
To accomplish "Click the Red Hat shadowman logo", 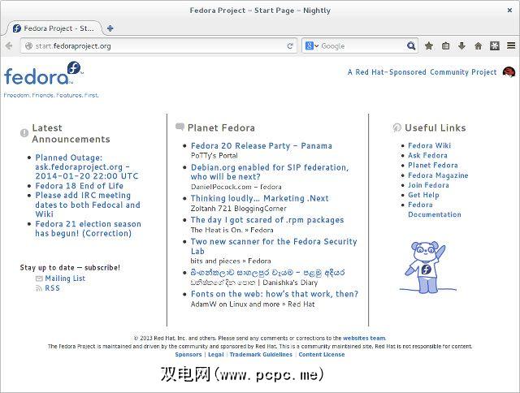I will point(509,71).
